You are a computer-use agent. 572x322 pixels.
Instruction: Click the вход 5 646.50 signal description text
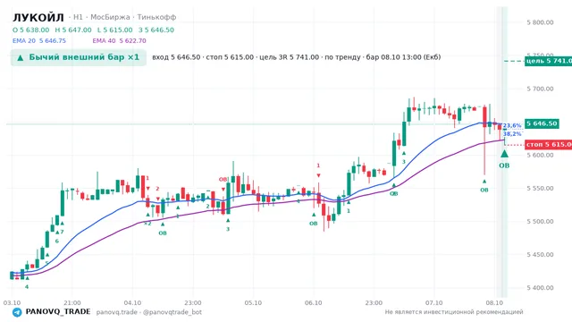click(296, 57)
